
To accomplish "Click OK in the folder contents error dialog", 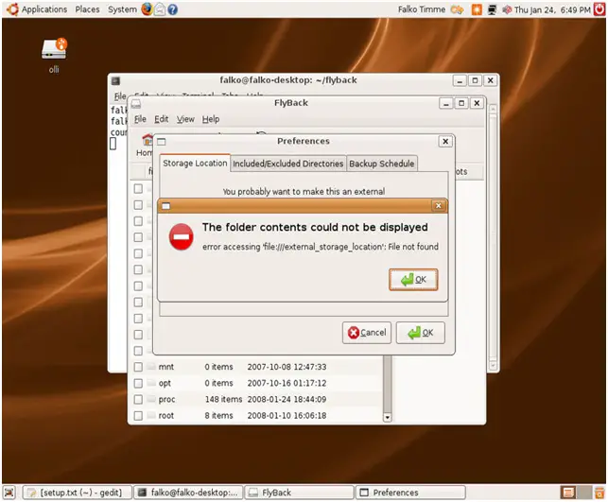I will pyautogui.click(x=413, y=280).
